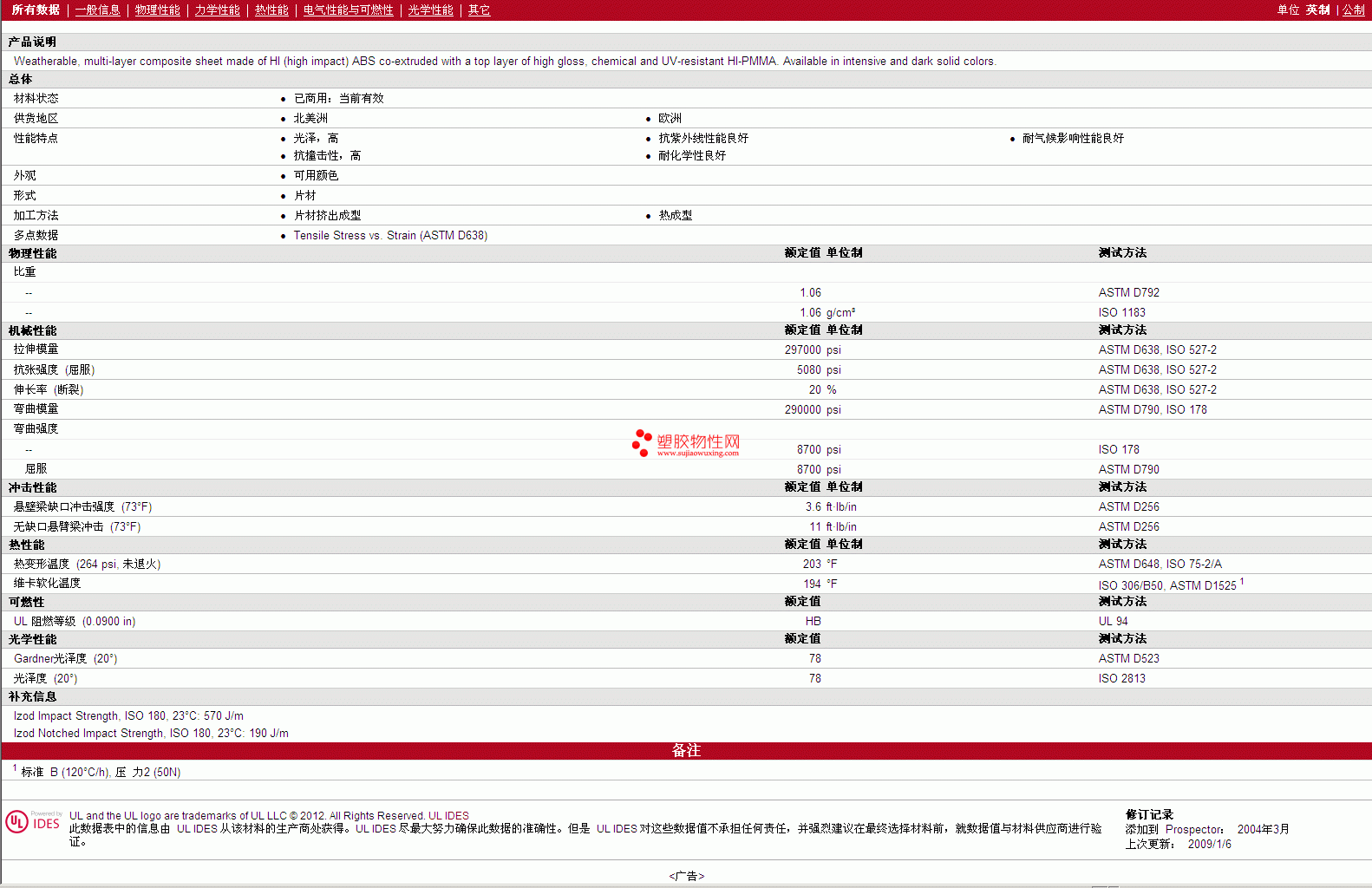Open the 物理性能 section tab
Image resolution: width=1372 pixels, height=888 pixels.
157,10
